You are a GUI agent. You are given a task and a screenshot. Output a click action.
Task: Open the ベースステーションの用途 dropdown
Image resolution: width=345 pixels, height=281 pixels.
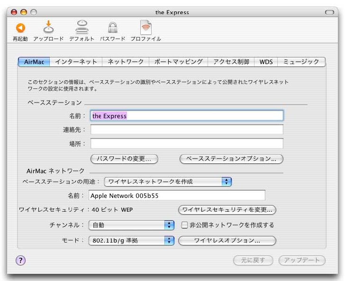click(x=168, y=182)
